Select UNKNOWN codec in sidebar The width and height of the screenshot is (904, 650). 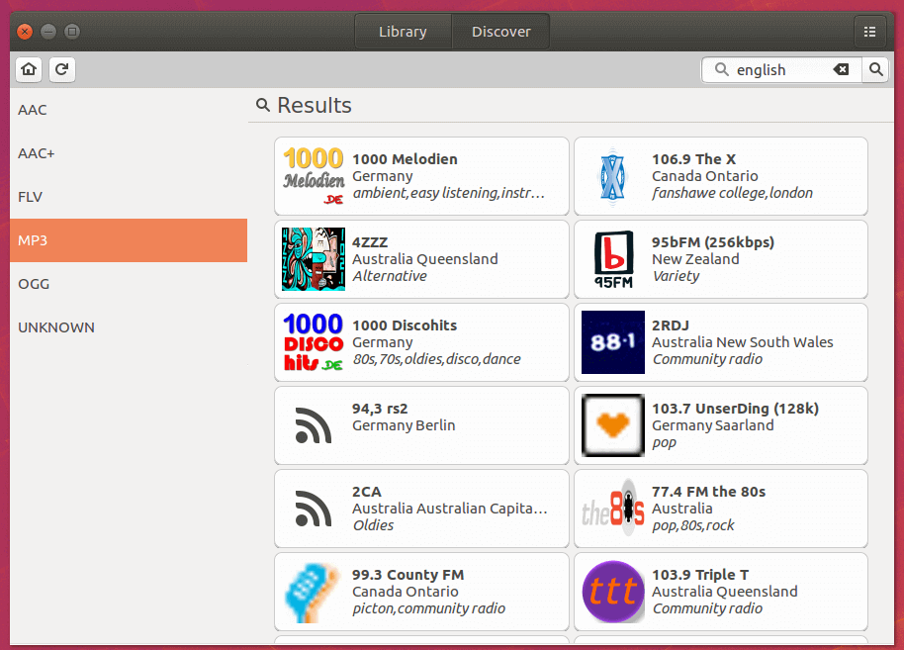coord(129,327)
